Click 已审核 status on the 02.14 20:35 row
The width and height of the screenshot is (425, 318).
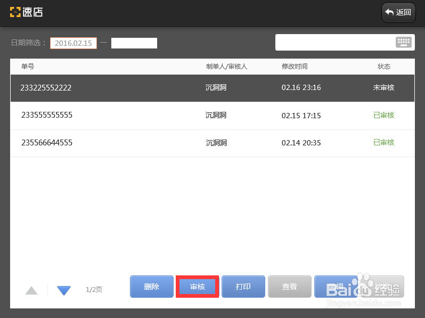384,142
